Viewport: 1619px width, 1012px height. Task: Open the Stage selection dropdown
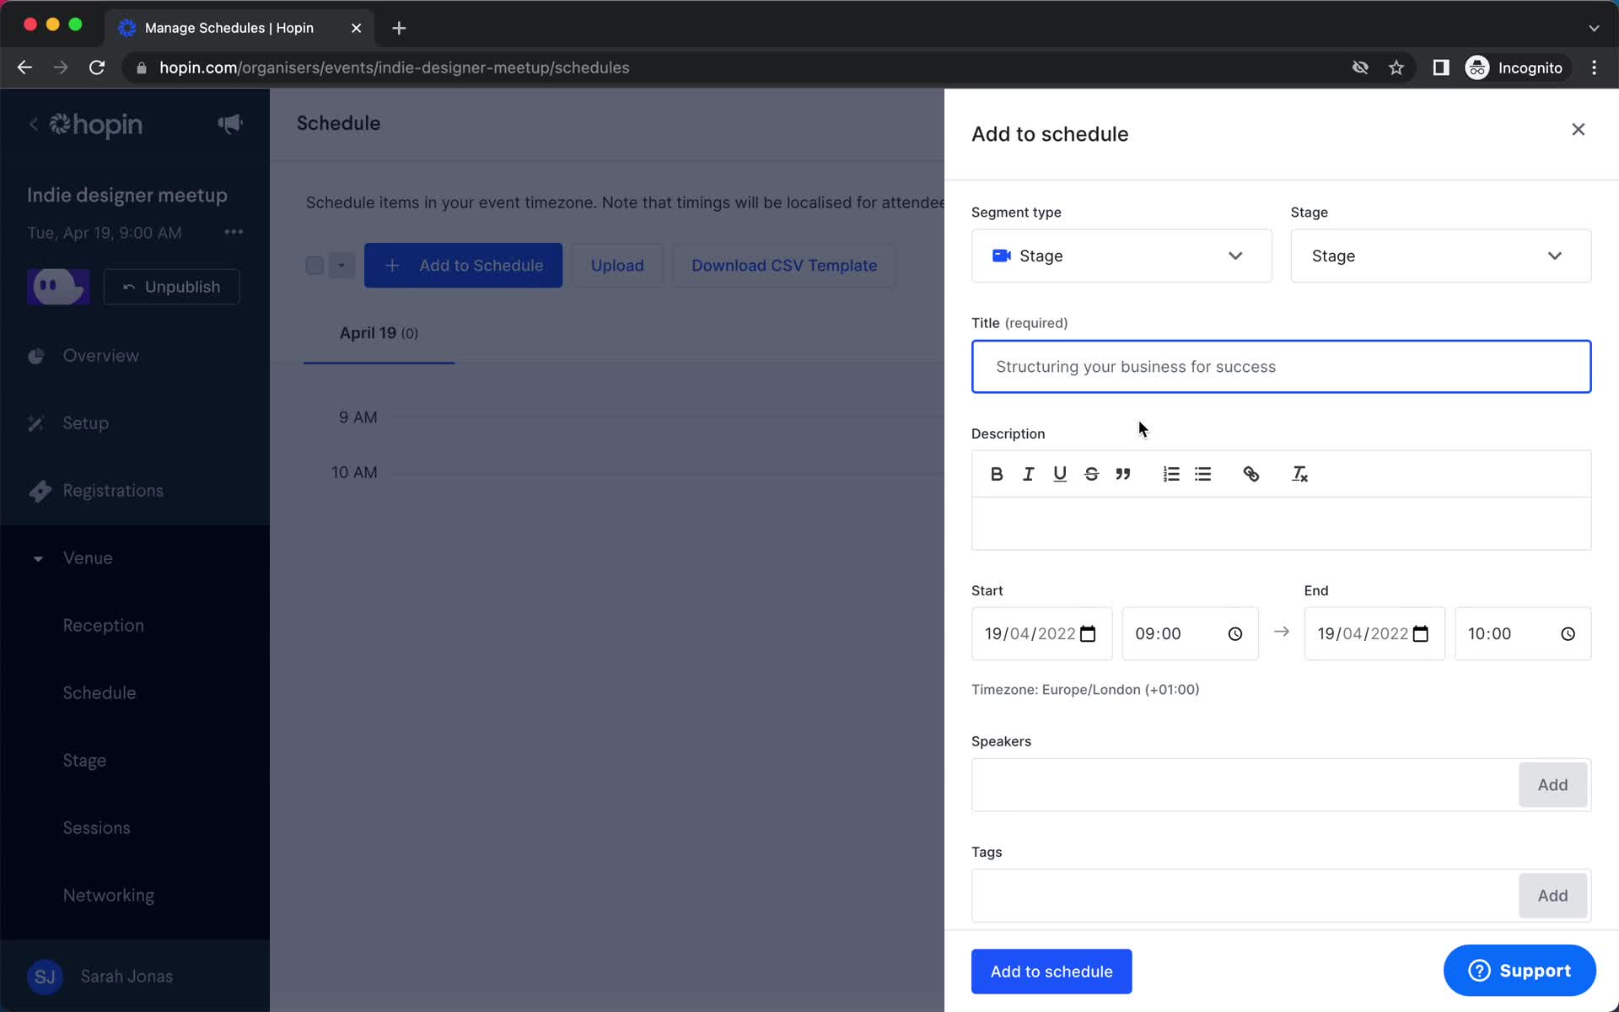click(x=1440, y=256)
